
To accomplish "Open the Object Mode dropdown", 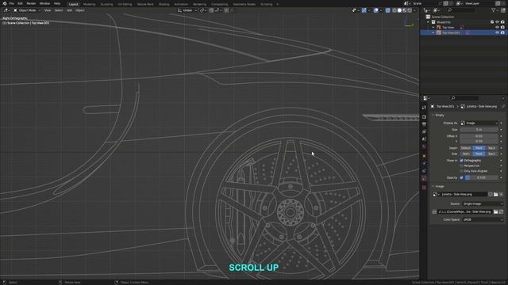I will pyautogui.click(x=27, y=10).
